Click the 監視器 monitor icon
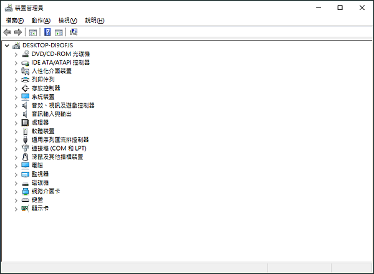The height and width of the screenshot is (274, 374). coord(26,174)
